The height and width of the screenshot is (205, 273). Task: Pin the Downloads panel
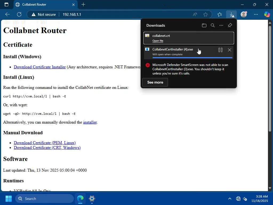coord(230,25)
